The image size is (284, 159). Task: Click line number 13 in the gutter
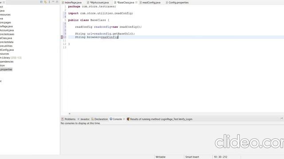[x=64, y=47]
